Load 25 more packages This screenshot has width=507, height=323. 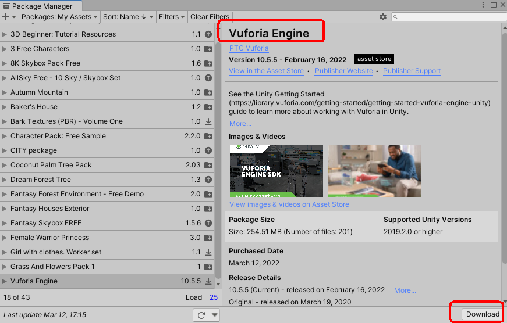coord(214,297)
